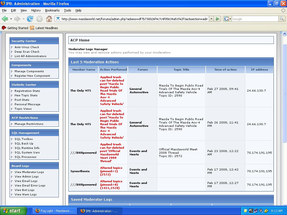Click the Firefox icon in title bar
This screenshot has width=287, height=215.
tap(3, 3)
